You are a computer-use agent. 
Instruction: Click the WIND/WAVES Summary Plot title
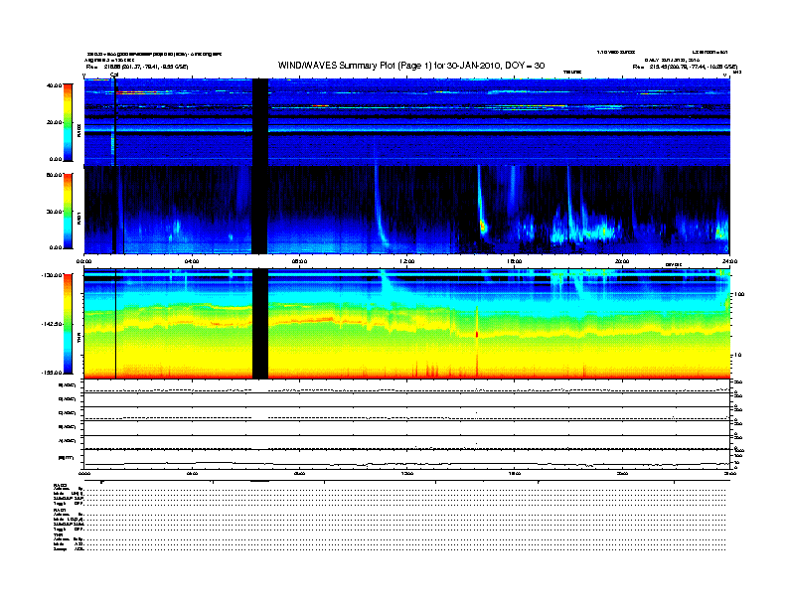411,66
